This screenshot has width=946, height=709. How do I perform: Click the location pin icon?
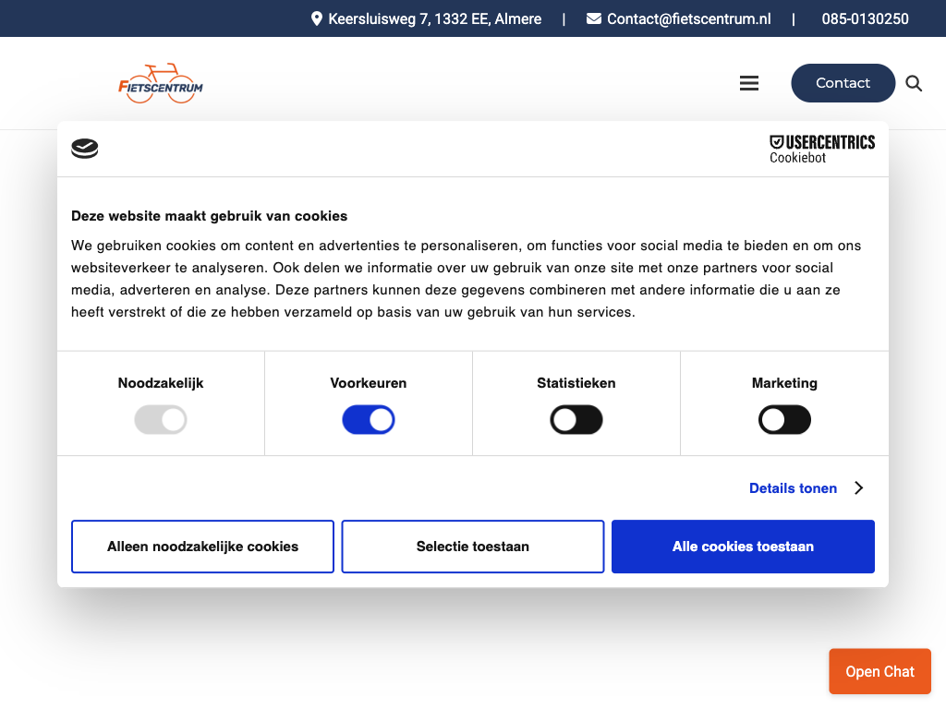pyautogui.click(x=317, y=18)
